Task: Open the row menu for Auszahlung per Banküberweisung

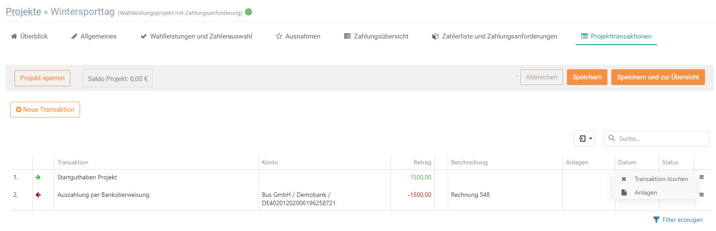Action: (x=701, y=195)
